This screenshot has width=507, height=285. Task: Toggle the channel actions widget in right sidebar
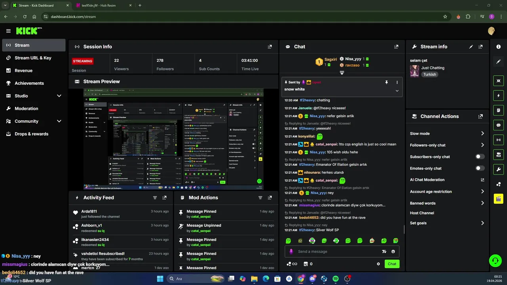pyautogui.click(x=498, y=154)
